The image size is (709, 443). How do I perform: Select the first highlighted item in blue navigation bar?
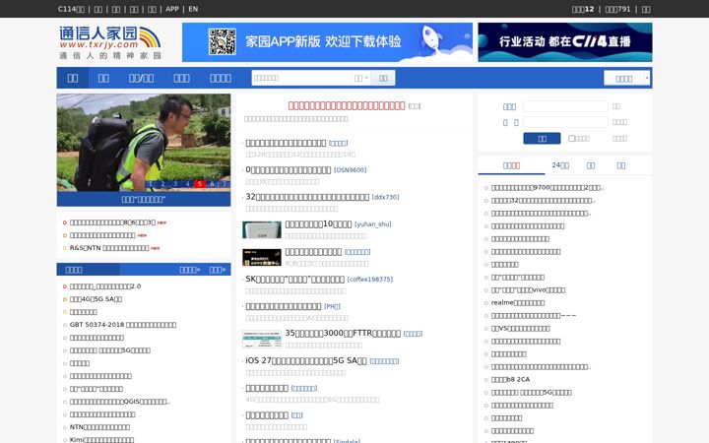[72, 78]
